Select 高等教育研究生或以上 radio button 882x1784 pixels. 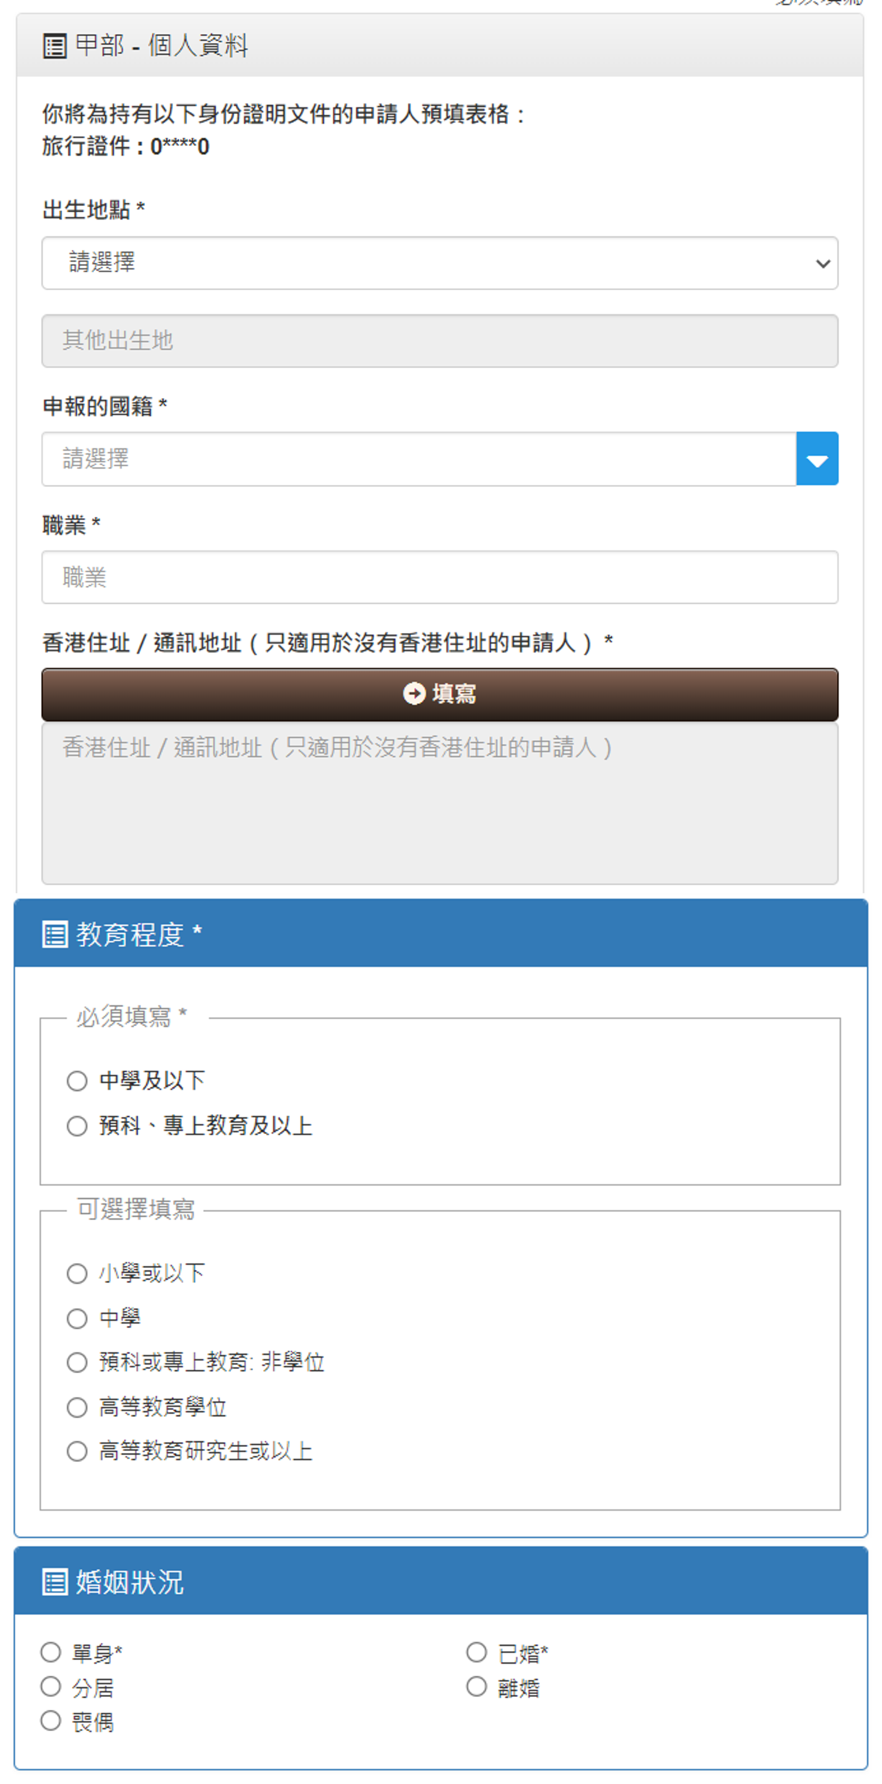pyautogui.click(x=77, y=1451)
